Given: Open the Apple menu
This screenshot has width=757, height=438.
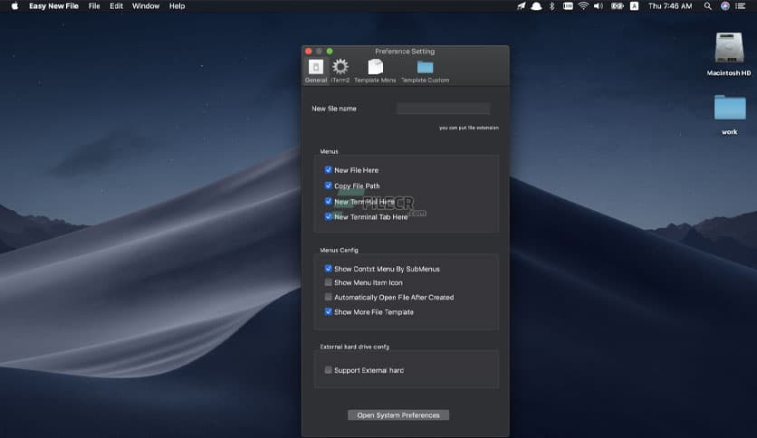Looking at the screenshot, I should (14, 6).
